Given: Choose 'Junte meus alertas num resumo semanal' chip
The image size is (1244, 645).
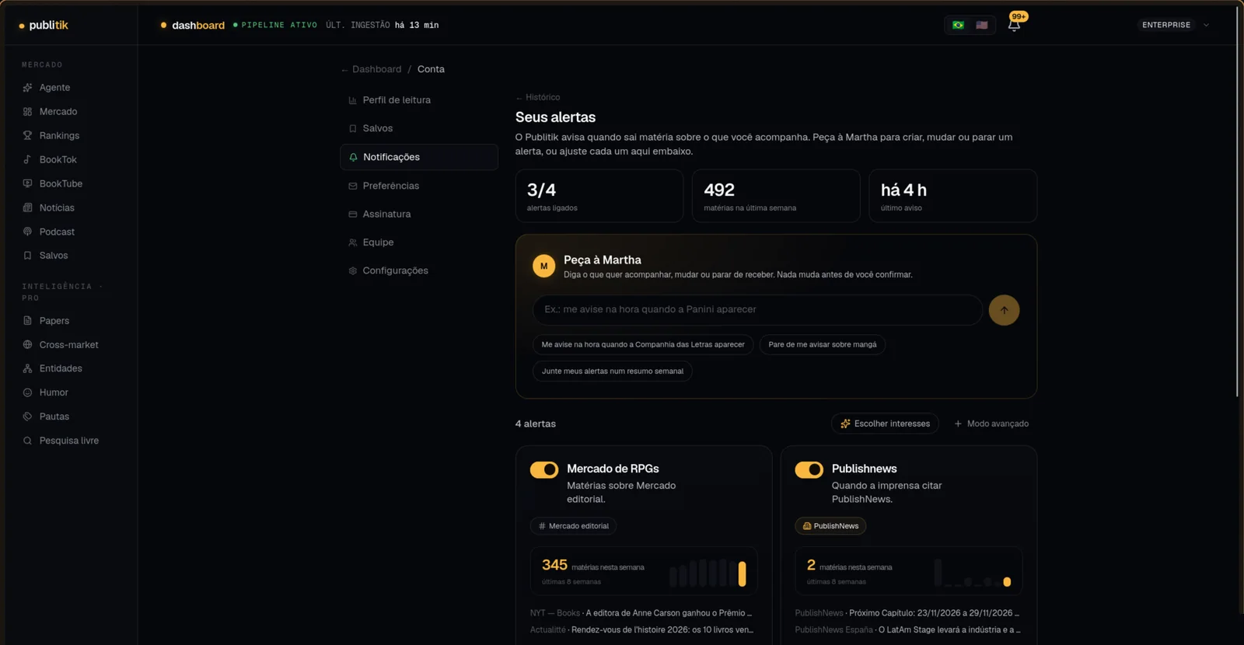Looking at the screenshot, I should click(613, 371).
